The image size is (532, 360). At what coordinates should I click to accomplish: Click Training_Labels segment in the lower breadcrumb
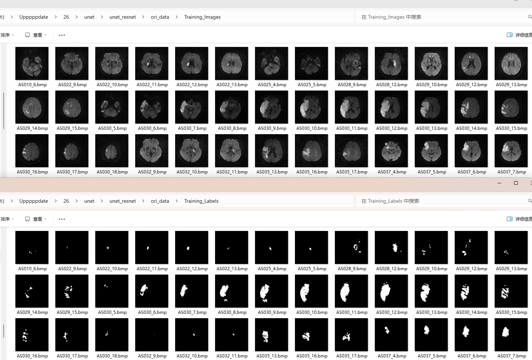[202, 201]
